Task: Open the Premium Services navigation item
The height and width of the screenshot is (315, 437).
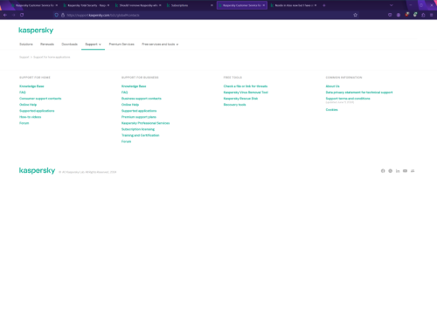Action: pos(121,45)
